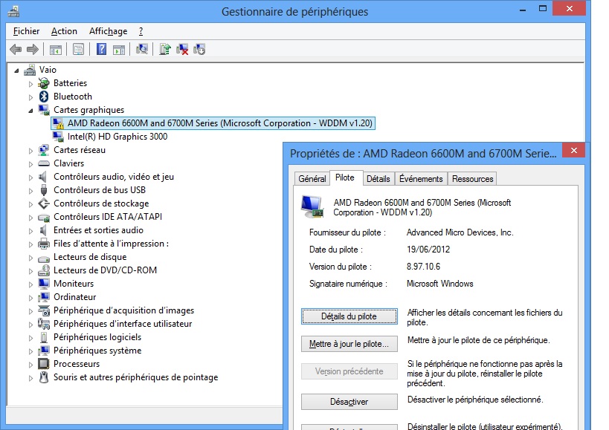
Task: Close the Propriétés dialog
Action: (x=574, y=151)
